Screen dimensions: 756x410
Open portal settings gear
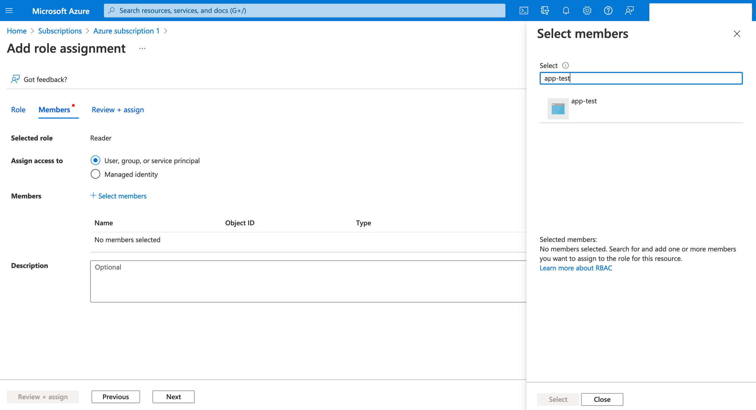tap(587, 11)
